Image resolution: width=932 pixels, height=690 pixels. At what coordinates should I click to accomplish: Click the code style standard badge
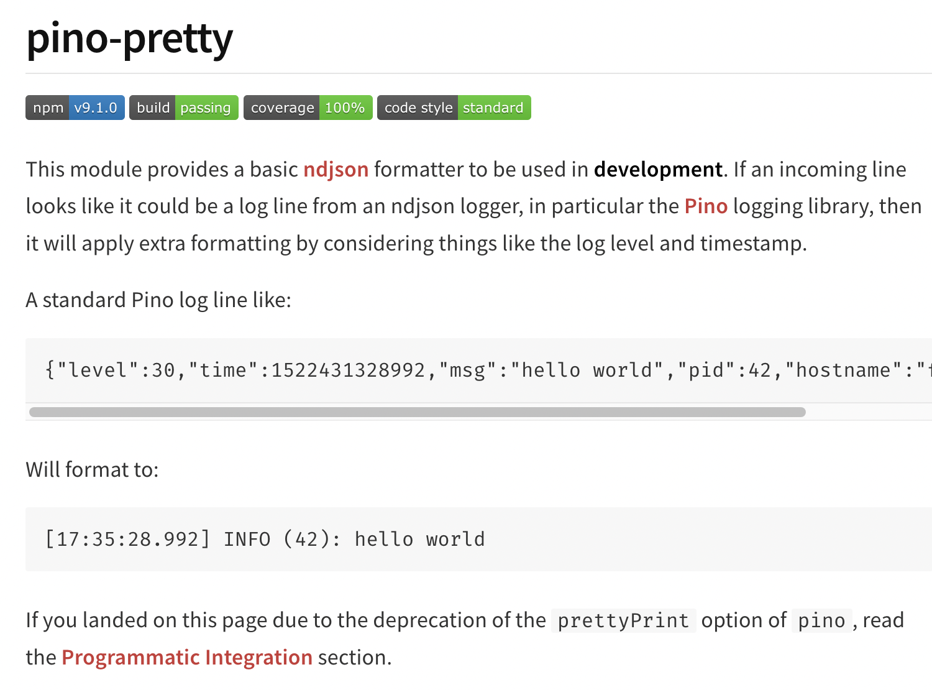coord(453,107)
